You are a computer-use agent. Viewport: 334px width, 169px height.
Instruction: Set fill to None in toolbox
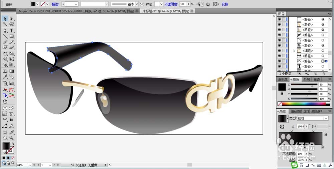[x=13, y=158]
